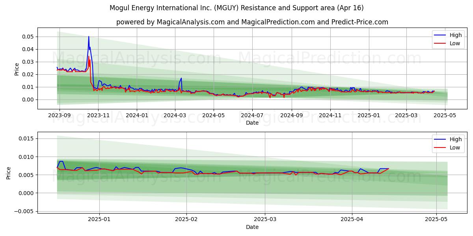Click the '2023-09' tick label on the top chart
This screenshot has height=236, width=473.
(x=60, y=116)
